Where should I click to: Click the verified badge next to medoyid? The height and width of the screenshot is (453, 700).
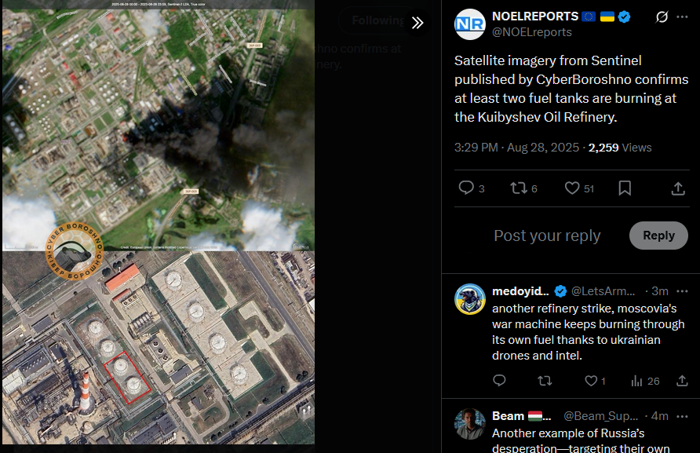[560, 292]
